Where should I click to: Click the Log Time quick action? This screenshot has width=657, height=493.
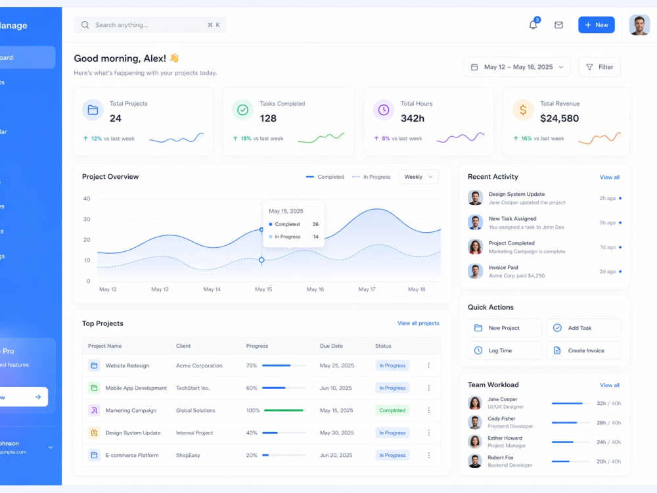pyautogui.click(x=505, y=350)
